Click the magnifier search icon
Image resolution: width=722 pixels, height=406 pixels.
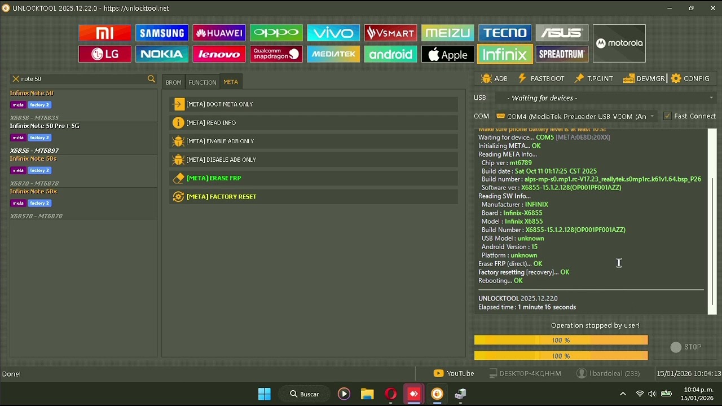coord(151,79)
